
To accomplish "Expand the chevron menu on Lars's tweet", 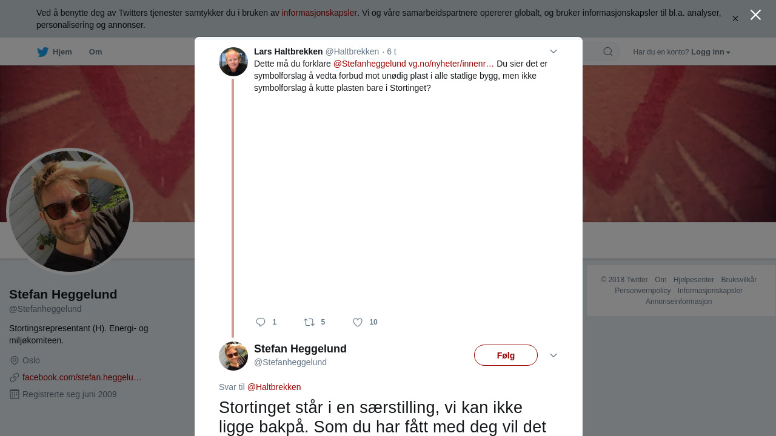I will click(x=554, y=51).
